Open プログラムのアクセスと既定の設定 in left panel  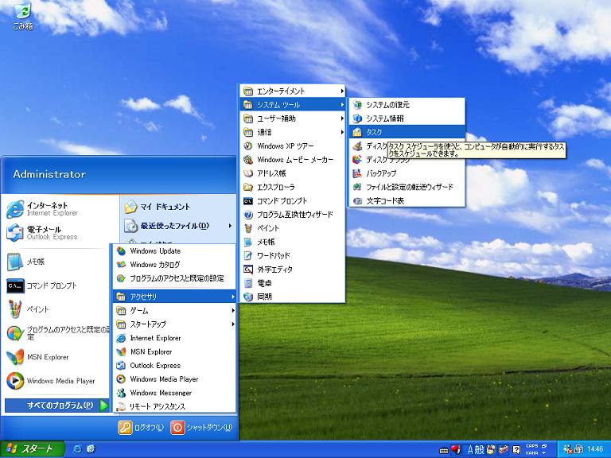tap(57, 333)
